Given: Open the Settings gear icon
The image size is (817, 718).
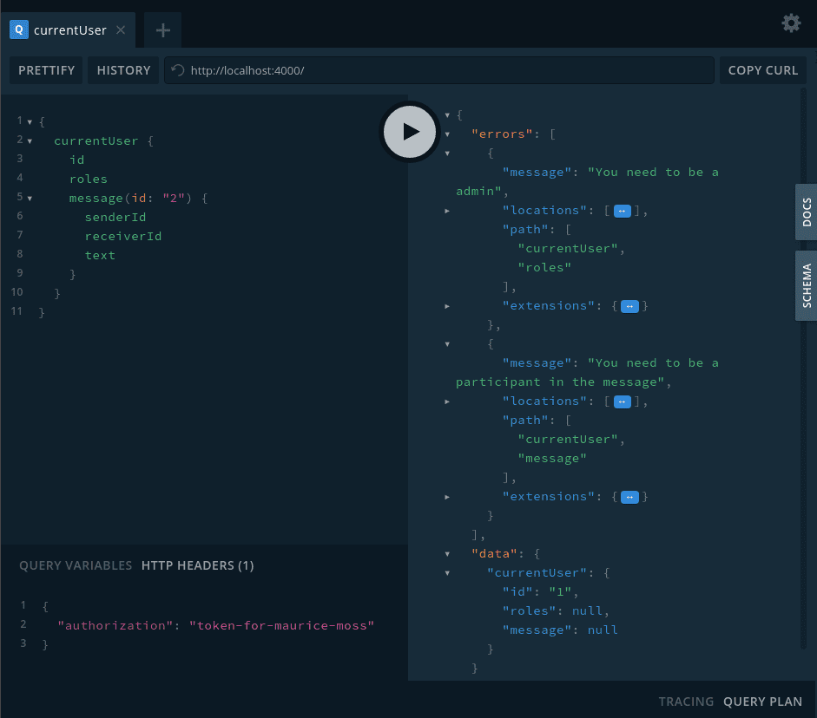Looking at the screenshot, I should point(790,23).
